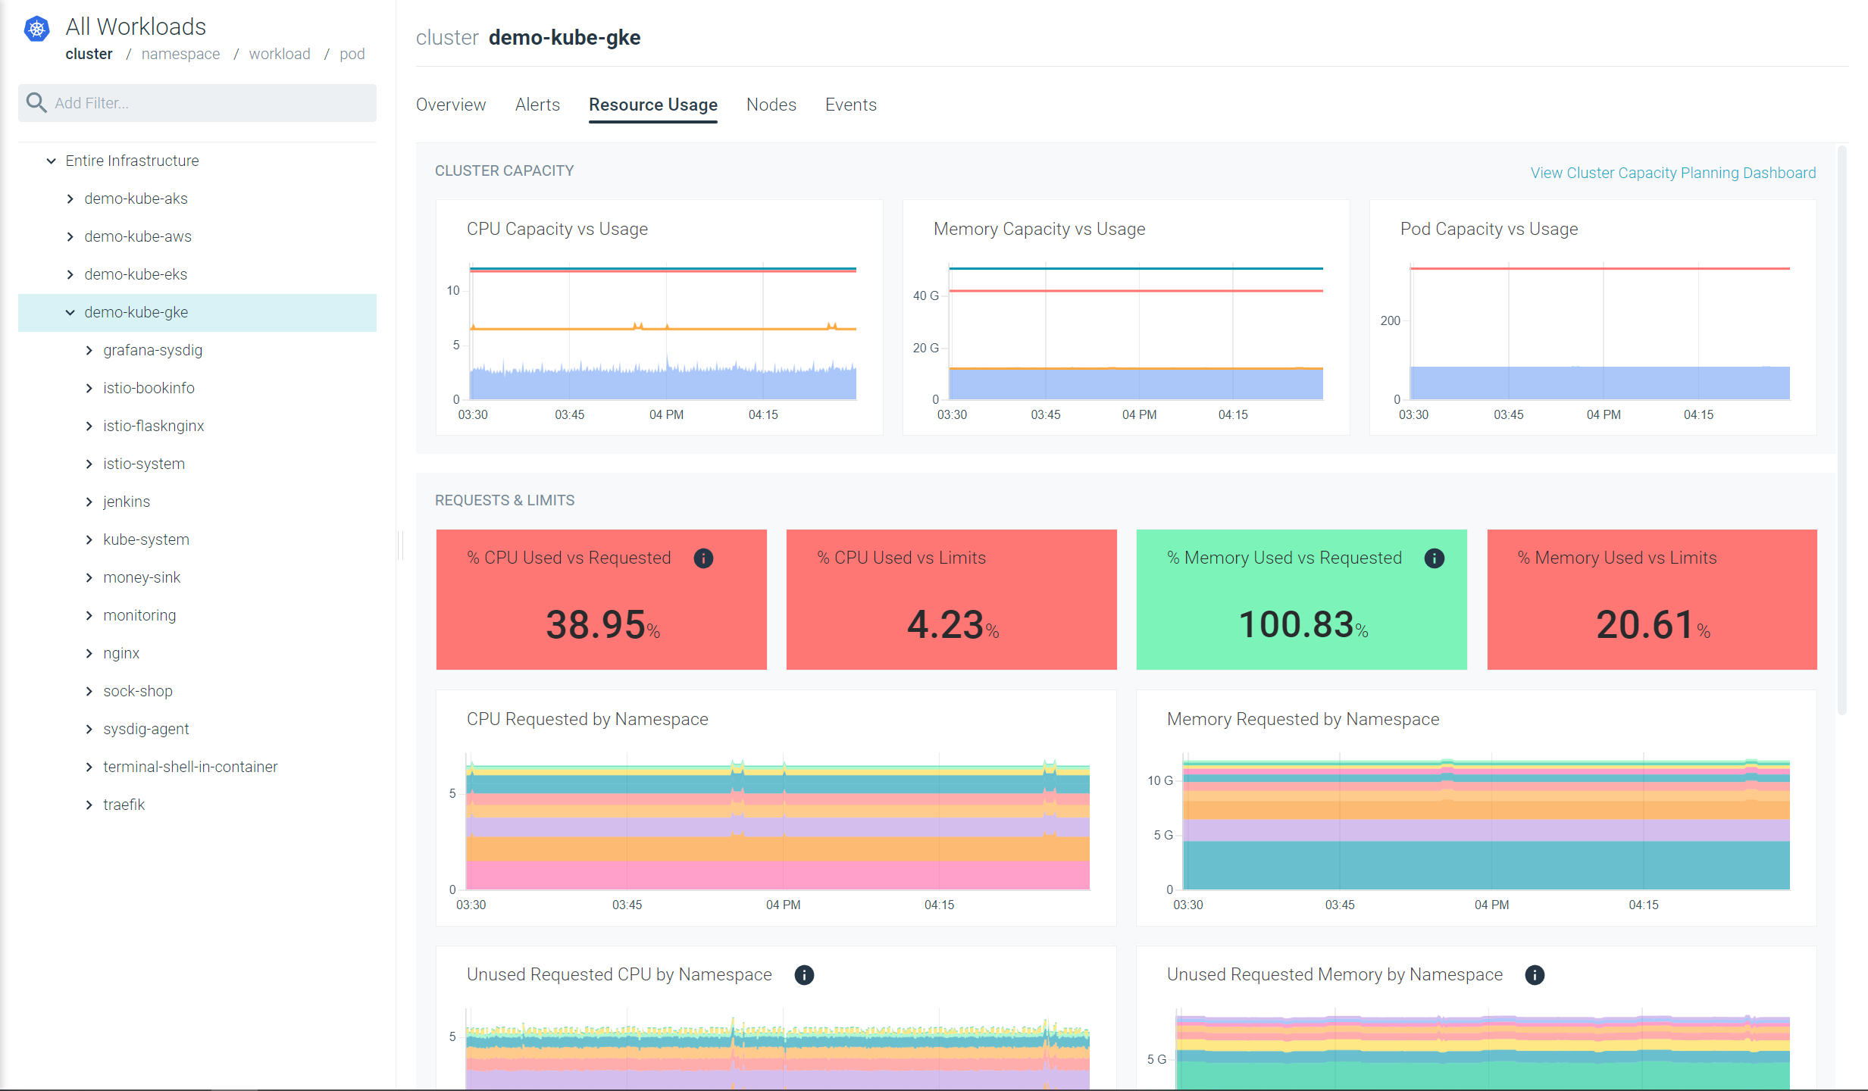Screen dimensions: 1868x1091
Task: Expand the sysdig-agent namespace
Action: pyautogui.click(x=89, y=729)
